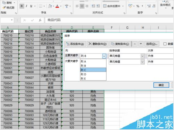Align text right
This screenshot has width=174, height=130.
click(x=87, y=6)
